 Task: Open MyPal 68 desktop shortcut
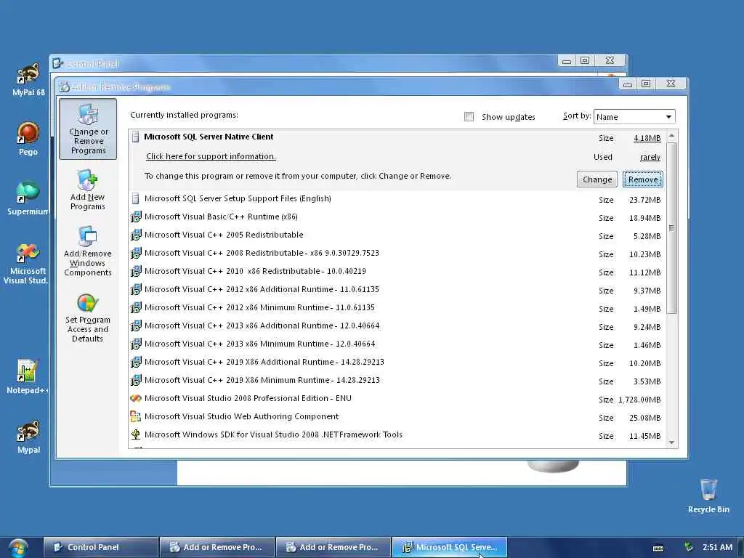(28, 78)
